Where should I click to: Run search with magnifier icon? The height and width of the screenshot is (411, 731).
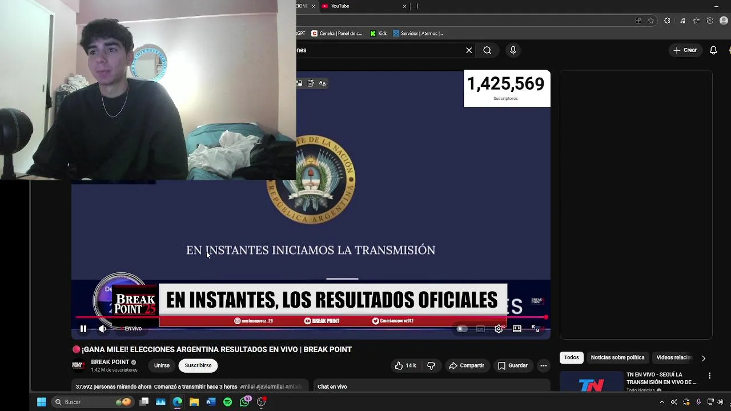(x=487, y=50)
